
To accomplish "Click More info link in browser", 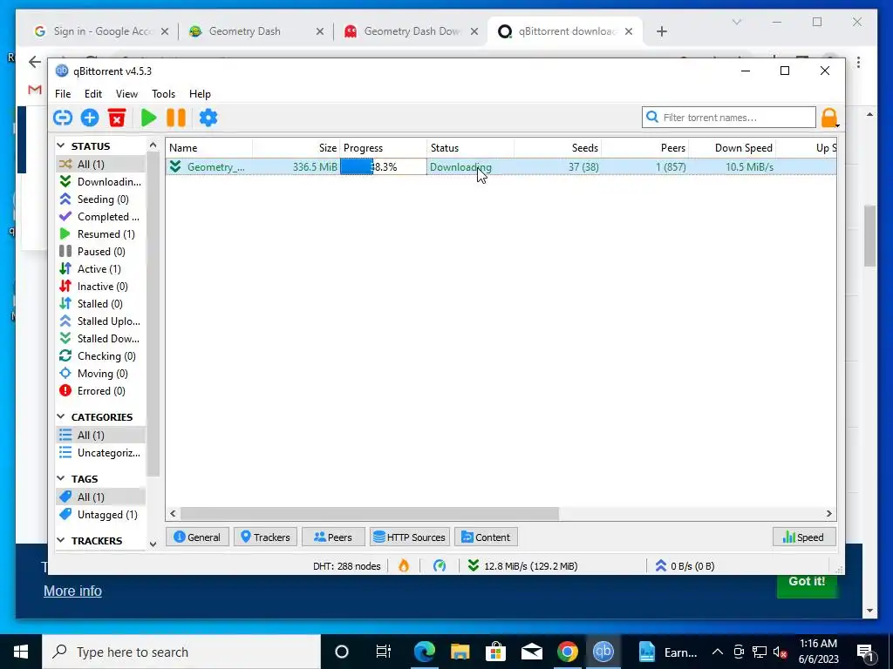I will 73,591.
